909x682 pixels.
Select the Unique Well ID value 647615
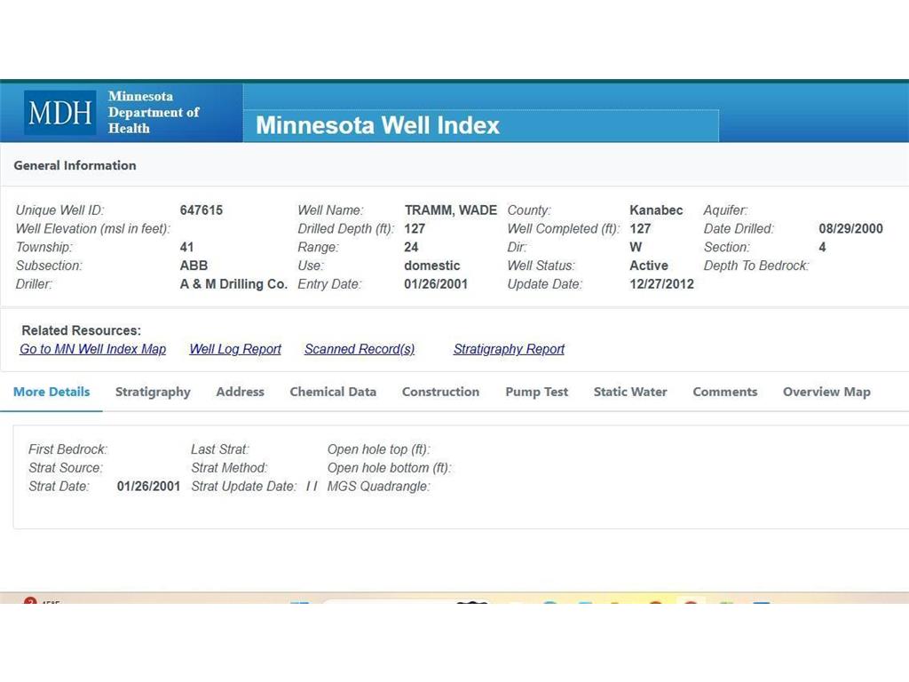click(x=202, y=210)
